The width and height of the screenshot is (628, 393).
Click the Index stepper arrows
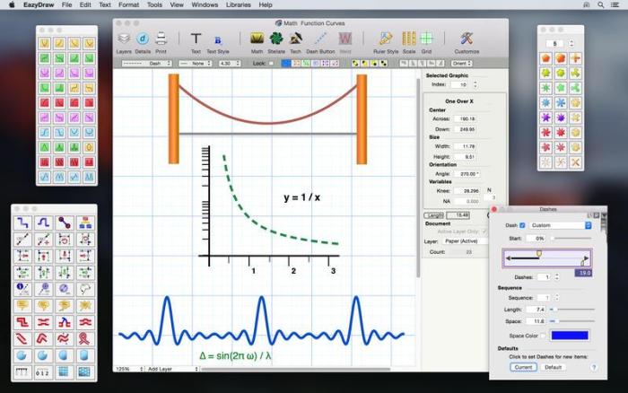(475, 84)
